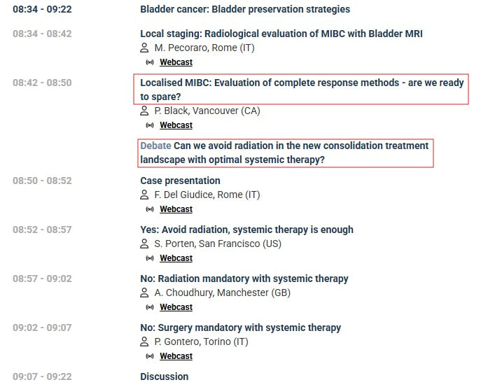This screenshot has width=481, height=387.
Task: Open Webcast link for Case presentation
Action: (176, 209)
